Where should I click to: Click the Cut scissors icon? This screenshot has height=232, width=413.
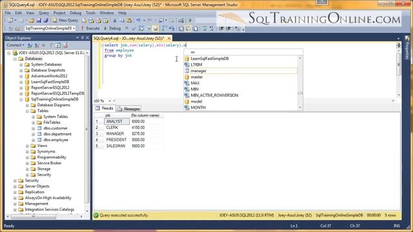click(115, 20)
